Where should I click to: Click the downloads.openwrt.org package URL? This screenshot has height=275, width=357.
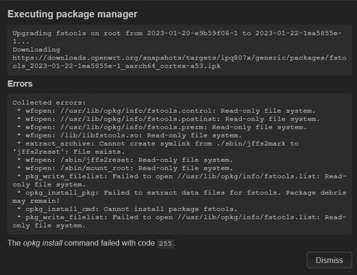pos(179,62)
